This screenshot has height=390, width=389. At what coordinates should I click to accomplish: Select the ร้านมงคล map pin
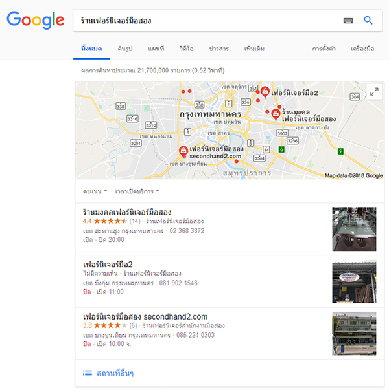[276, 114]
